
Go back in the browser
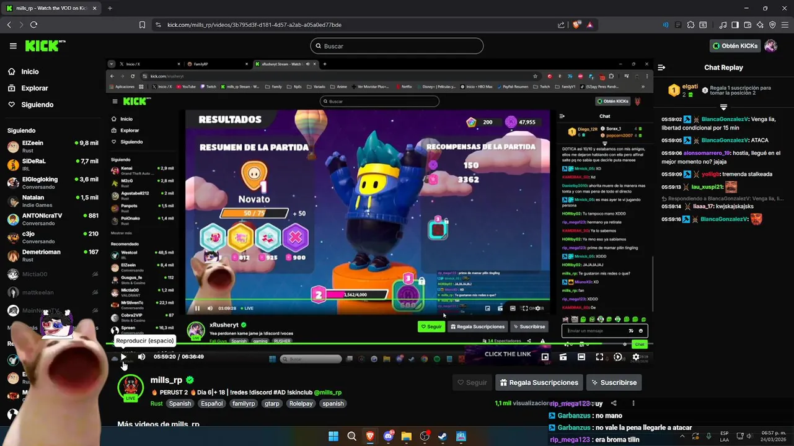(9, 25)
